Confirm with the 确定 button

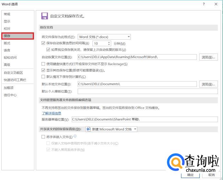[x=190, y=175]
